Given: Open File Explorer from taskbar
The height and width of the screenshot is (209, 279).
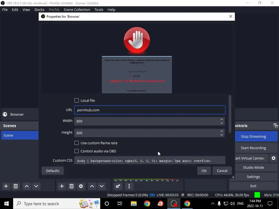Looking at the screenshot, I should coord(134,204).
